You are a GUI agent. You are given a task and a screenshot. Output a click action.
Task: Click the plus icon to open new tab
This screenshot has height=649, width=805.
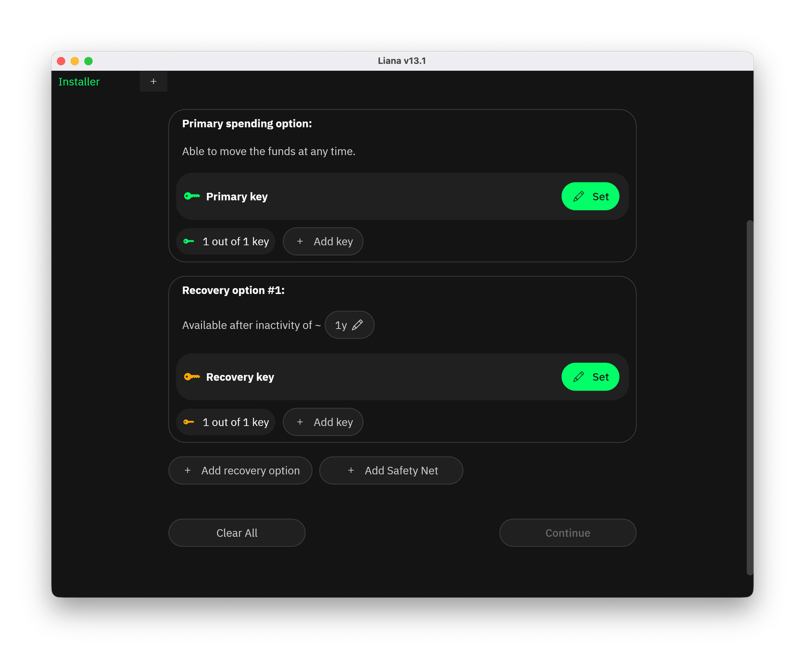point(153,82)
